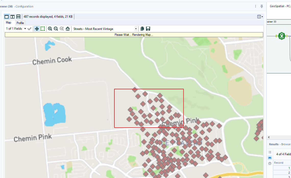291x178 pixels.
Task: Switch to single-pane results layout
Action: (x=7, y=16)
